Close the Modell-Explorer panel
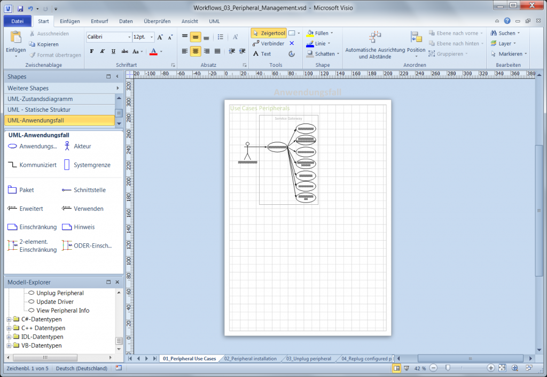Screen dimensions: 547x377 [117, 282]
